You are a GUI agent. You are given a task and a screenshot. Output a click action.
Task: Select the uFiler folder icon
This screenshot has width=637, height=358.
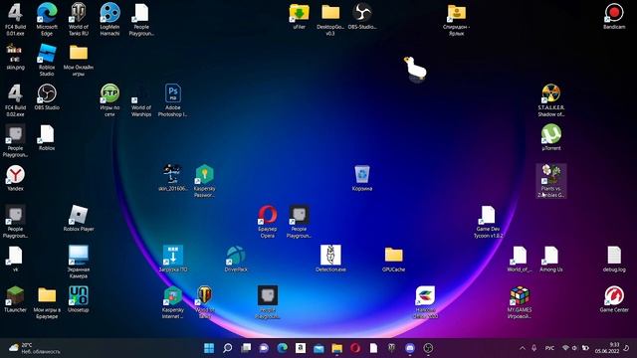(x=299, y=16)
